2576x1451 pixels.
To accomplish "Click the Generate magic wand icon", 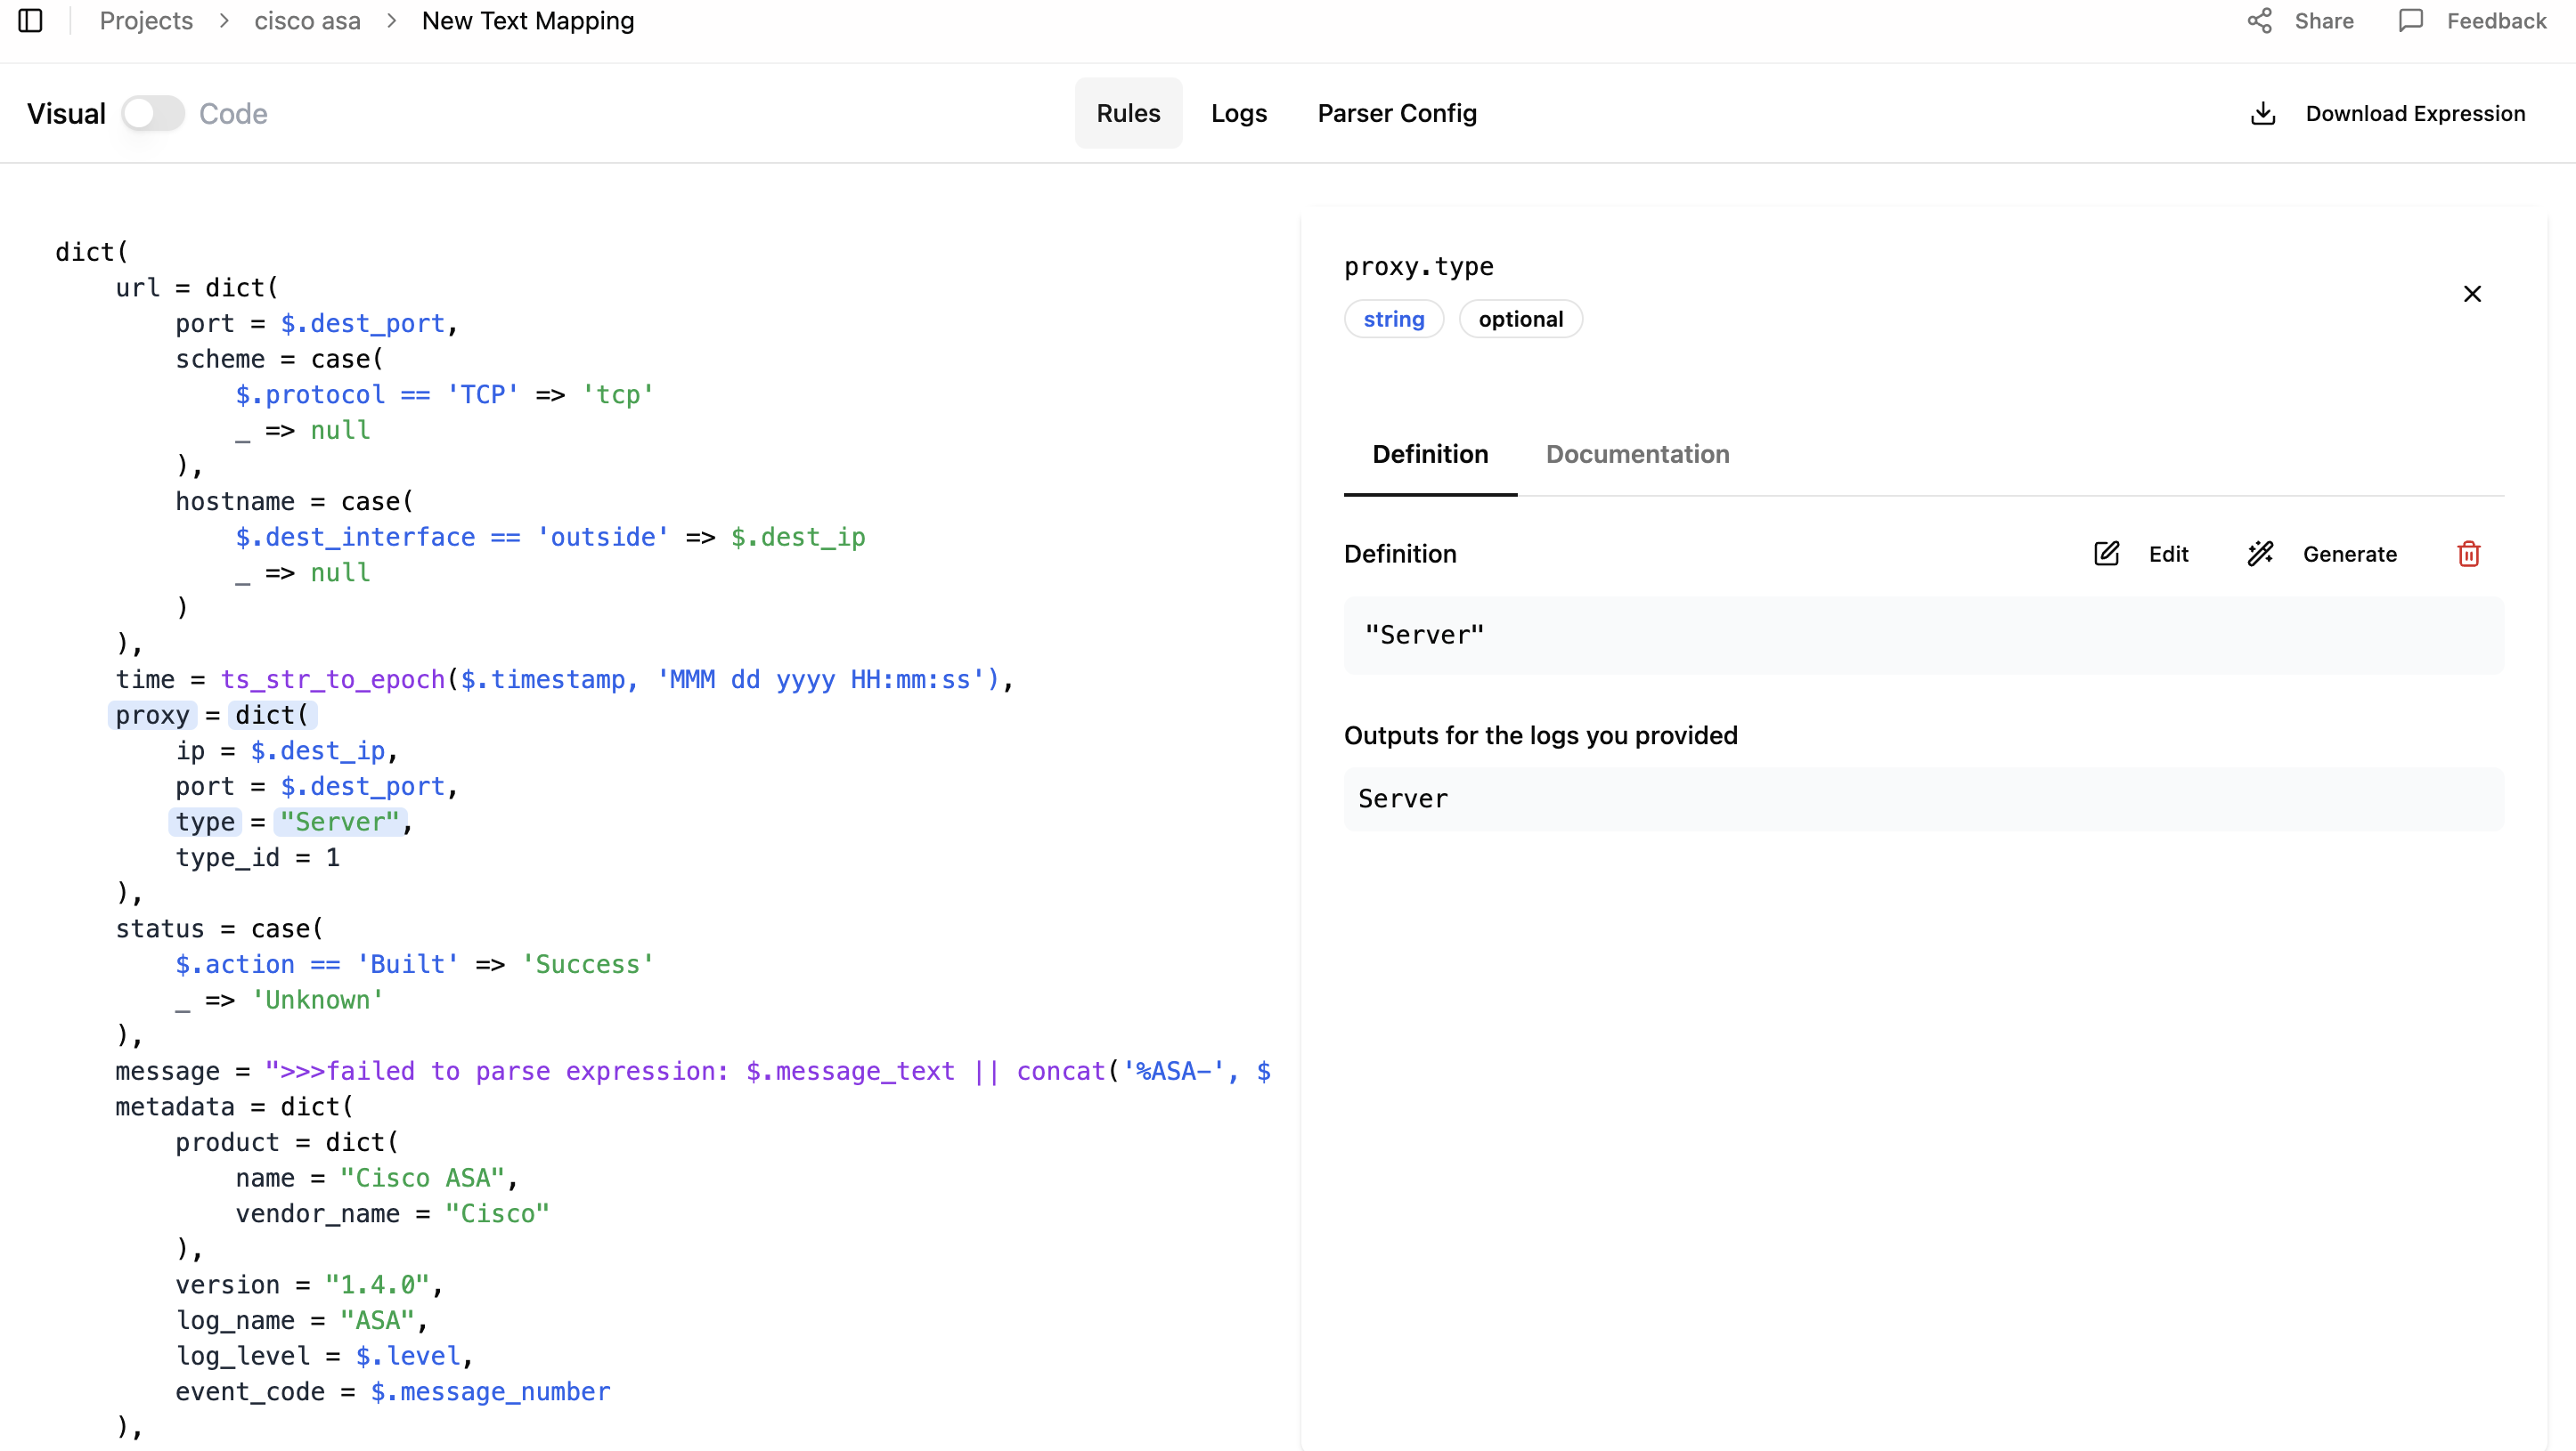I will (x=2260, y=554).
